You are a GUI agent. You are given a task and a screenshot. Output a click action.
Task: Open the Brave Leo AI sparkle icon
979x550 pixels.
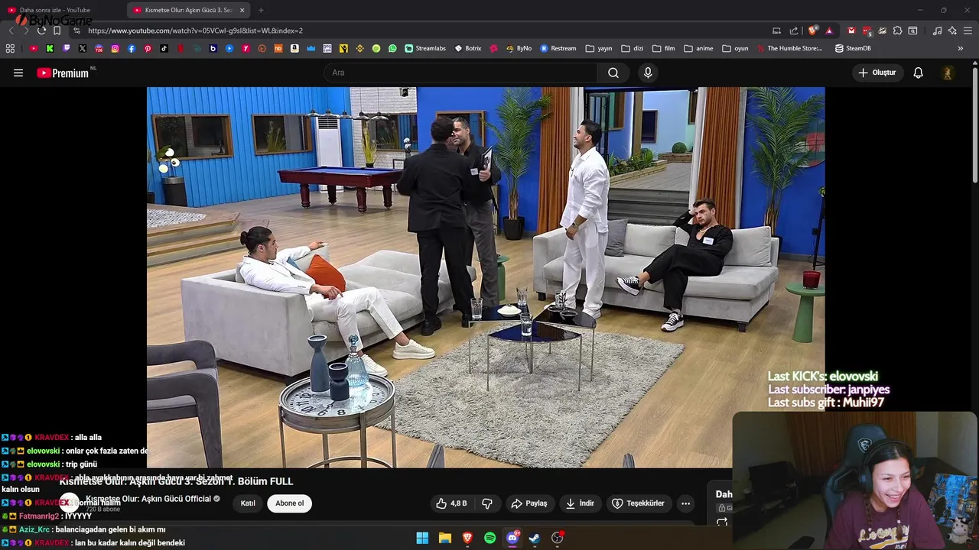click(x=952, y=31)
